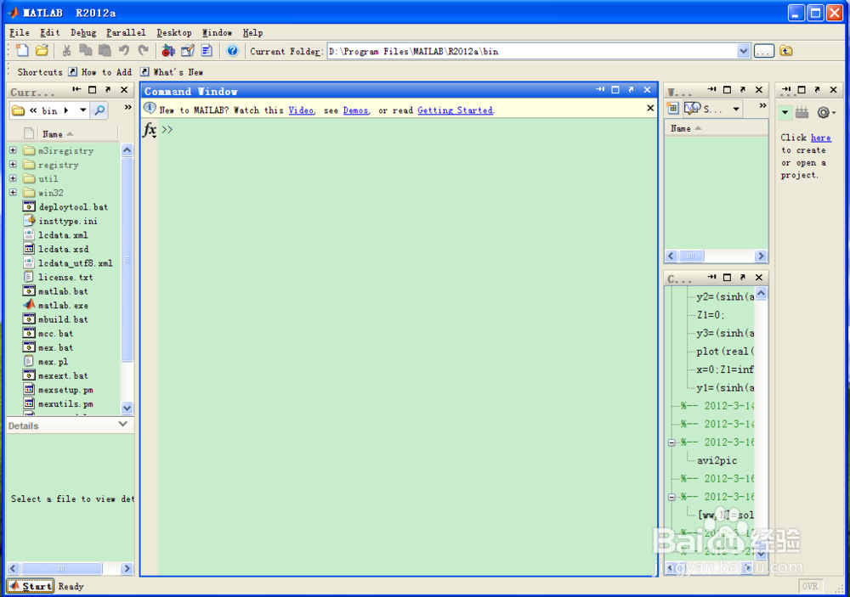Select Z1=0; entry in Command History
Image resolution: width=850 pixels, height=597 pixels.
(x=710, y=315)
